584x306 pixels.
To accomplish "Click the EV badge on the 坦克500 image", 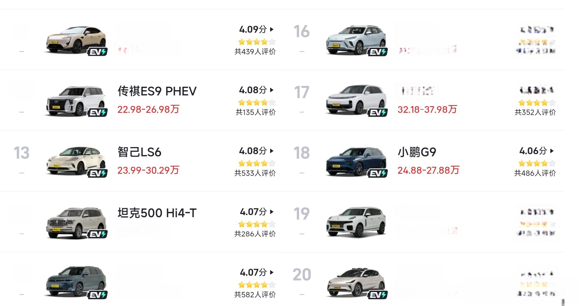I will tap(98, 234).
